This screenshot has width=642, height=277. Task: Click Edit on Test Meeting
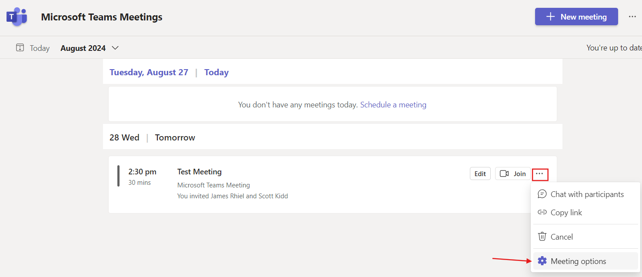tap(480, 174)
